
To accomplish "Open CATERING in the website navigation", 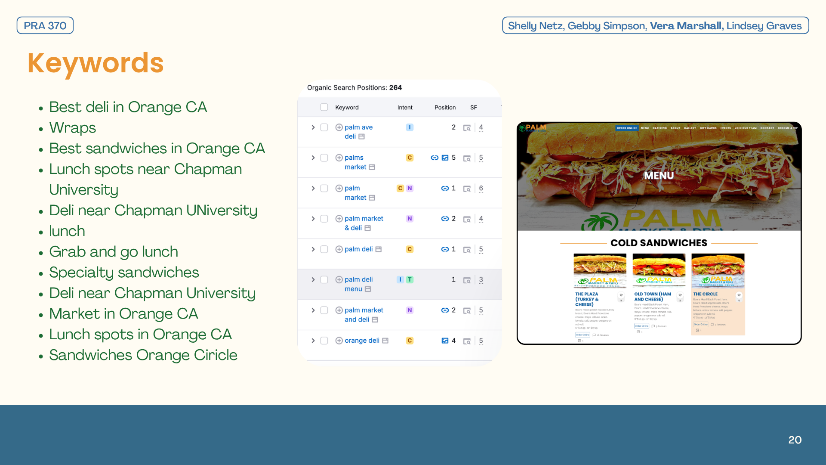I will point(660,128).
